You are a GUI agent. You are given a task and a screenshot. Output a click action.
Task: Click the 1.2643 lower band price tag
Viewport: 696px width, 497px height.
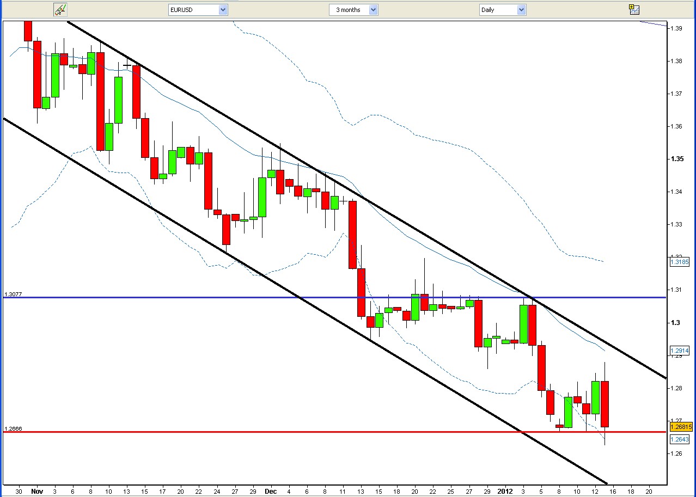(680, 439)
